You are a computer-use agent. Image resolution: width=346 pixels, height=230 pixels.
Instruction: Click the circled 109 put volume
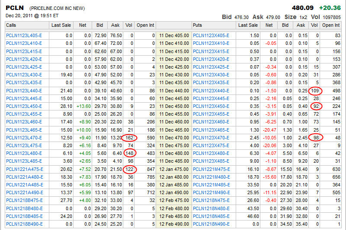(x=314, y=91)
